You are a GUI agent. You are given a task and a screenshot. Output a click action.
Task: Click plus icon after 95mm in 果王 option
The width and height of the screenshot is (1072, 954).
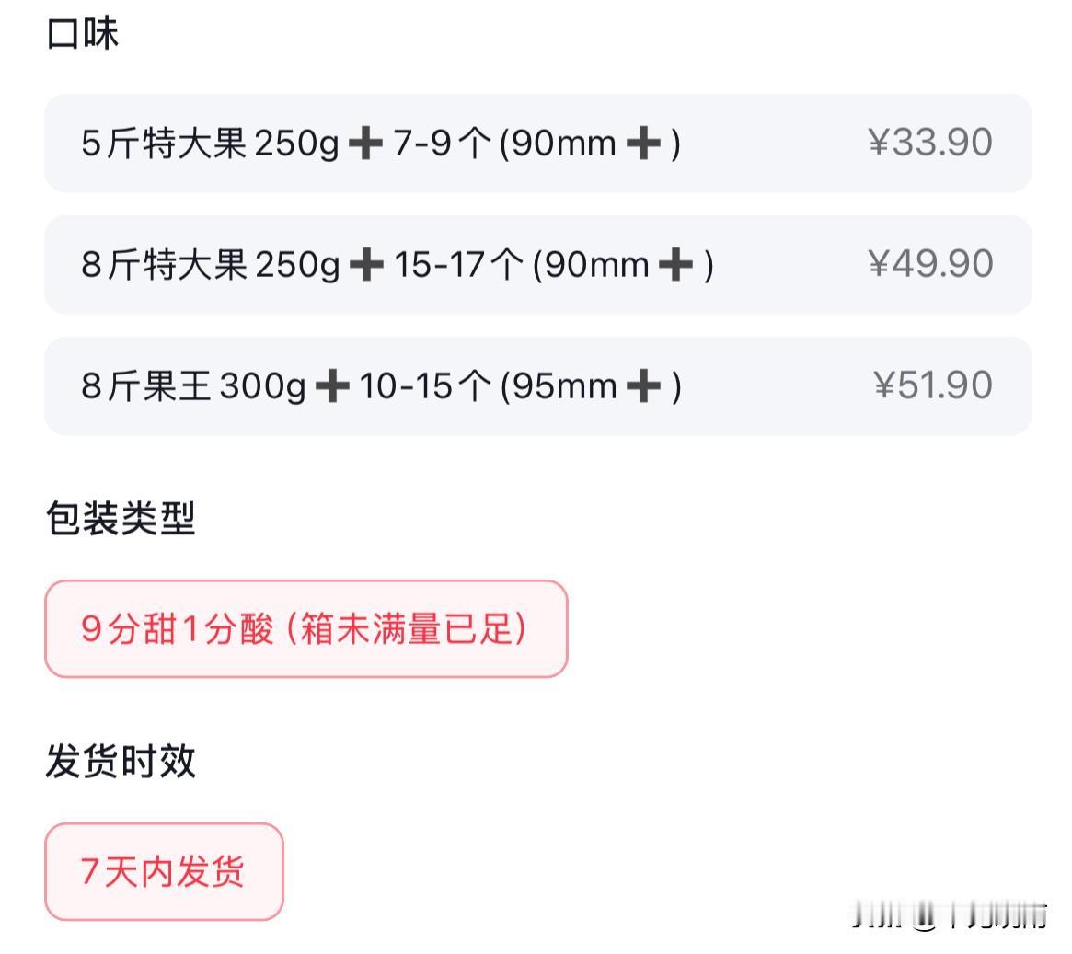(644, 386)
